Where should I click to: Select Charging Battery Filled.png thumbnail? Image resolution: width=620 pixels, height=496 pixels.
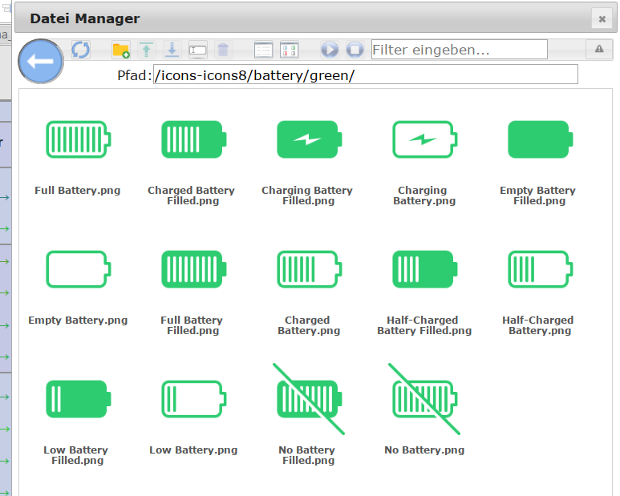coord(309,139)
